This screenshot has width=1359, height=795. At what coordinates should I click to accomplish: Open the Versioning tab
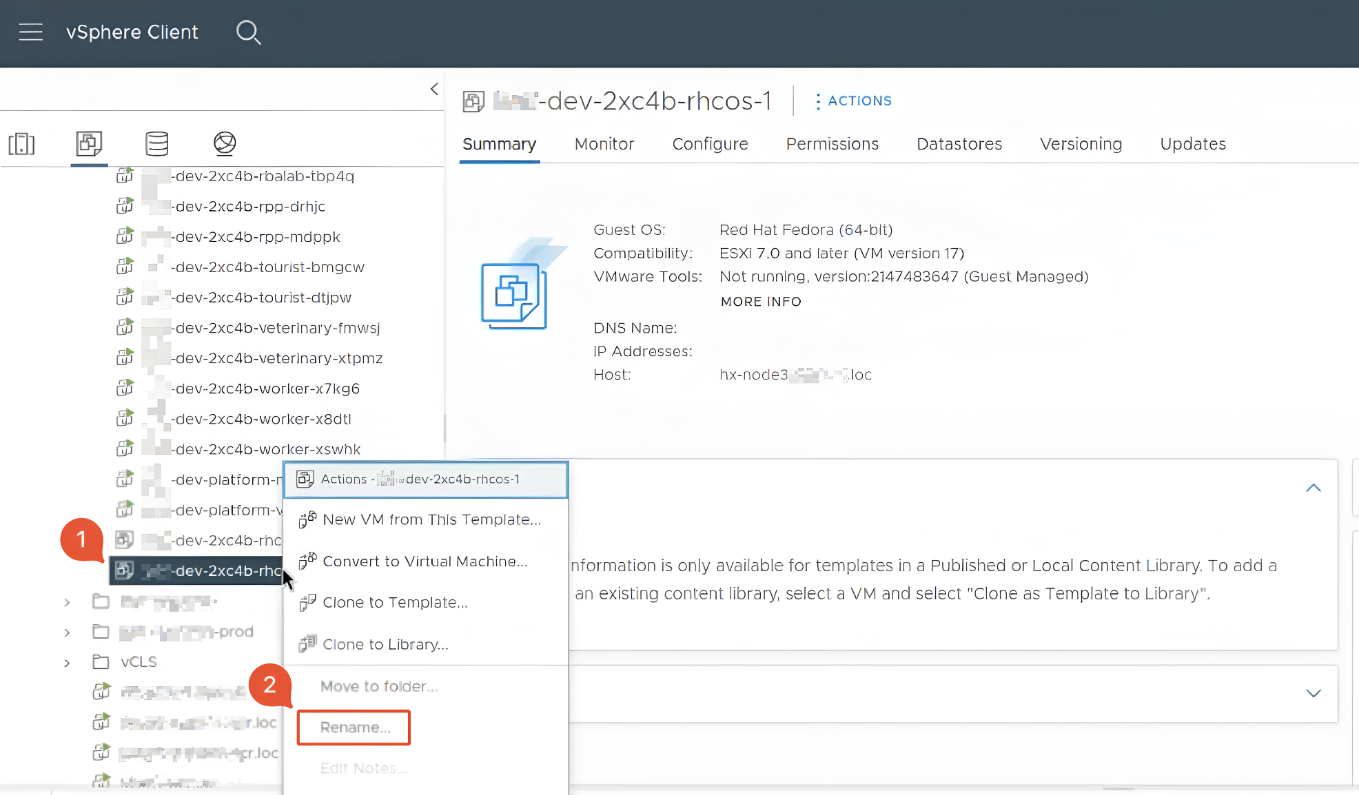(x=1081, y=144)
